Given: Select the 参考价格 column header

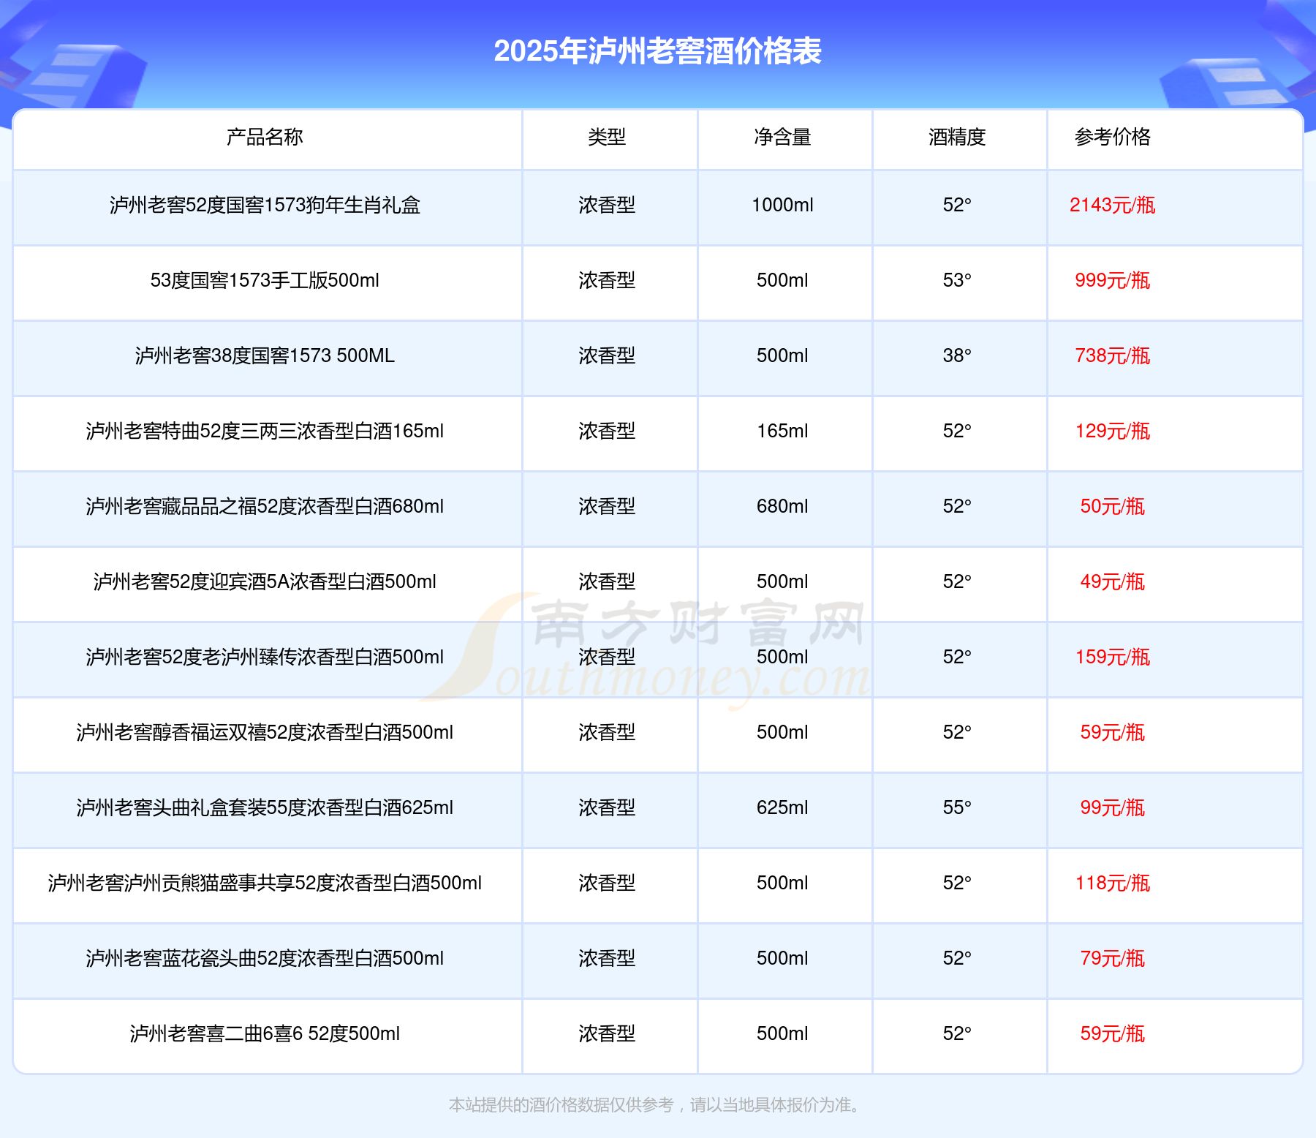Looking at the screenshot, I should [x=1113, y=137].
